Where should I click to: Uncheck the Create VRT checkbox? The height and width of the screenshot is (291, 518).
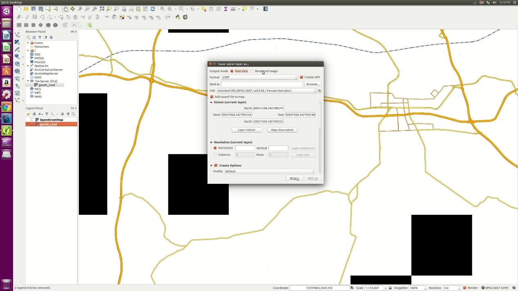[301, 77]
